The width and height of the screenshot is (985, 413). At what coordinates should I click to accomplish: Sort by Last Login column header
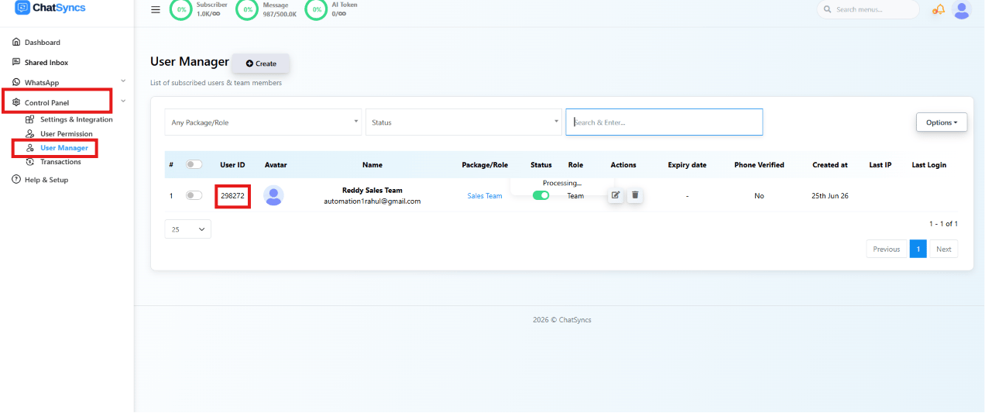click(x=929, y=165)
